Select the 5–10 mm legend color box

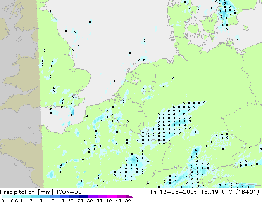(45, 197)
